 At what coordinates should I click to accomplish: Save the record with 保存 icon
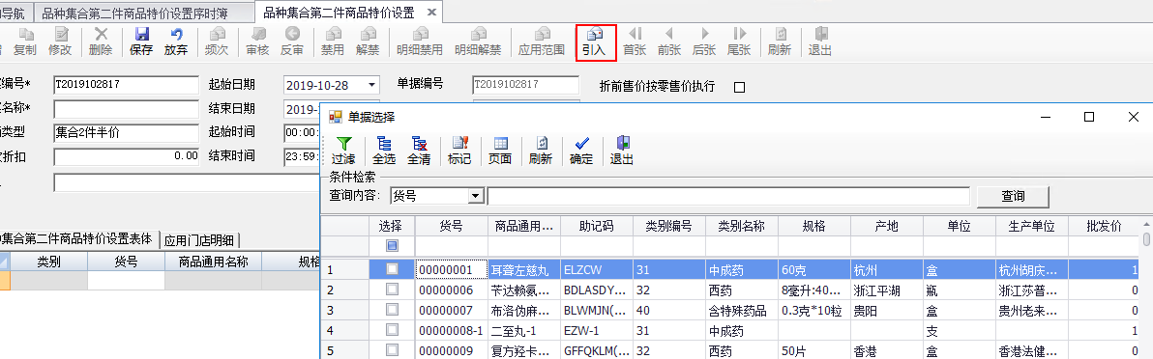[x=141, y=41]
